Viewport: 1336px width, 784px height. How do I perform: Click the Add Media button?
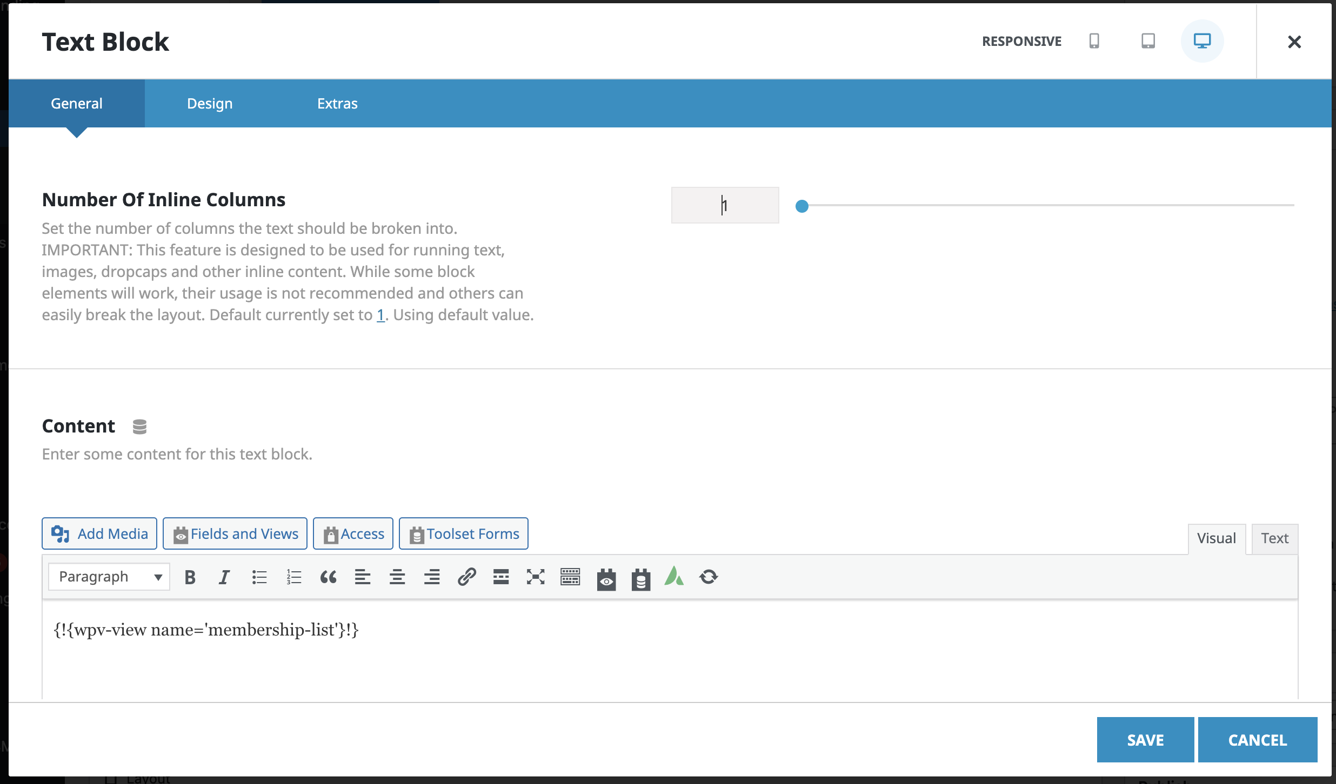tap(99, 533)
